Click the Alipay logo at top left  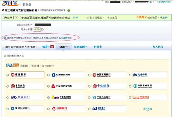pyautogui.click(x=10, y=3)
